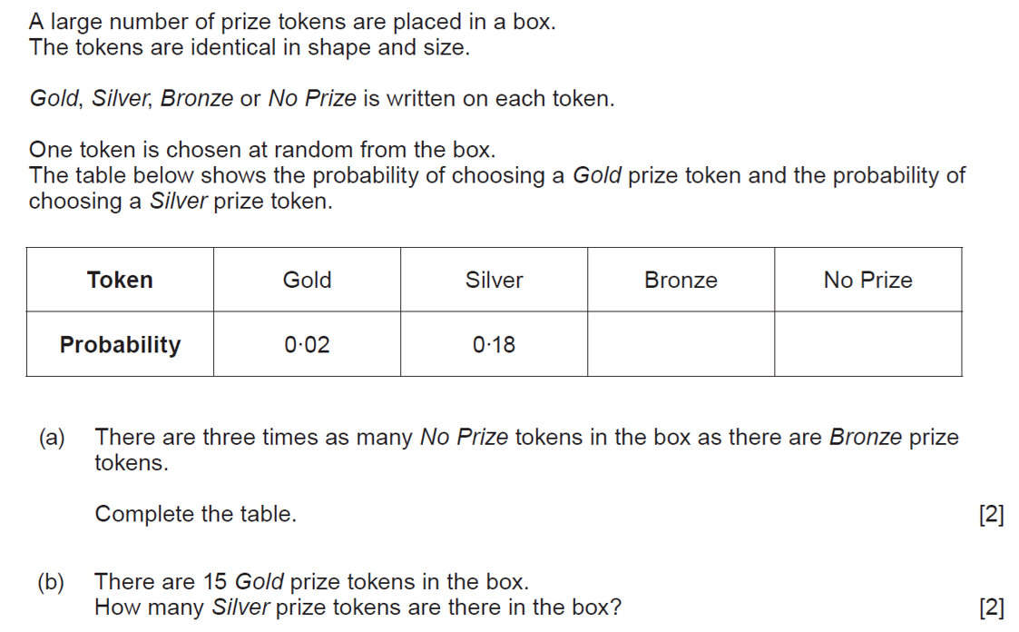
Task: Select the Gold probability value 0·02
Action: pyautogui.click(x=307, y=345)
